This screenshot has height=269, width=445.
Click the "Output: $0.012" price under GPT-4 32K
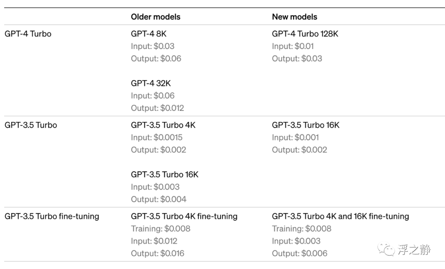(x=157, y=108)
